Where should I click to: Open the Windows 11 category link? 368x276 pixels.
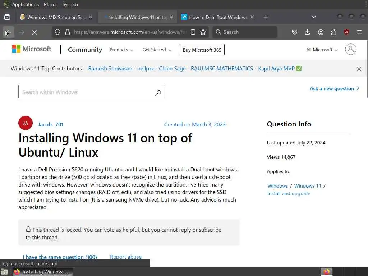click(x=308, y=186)
